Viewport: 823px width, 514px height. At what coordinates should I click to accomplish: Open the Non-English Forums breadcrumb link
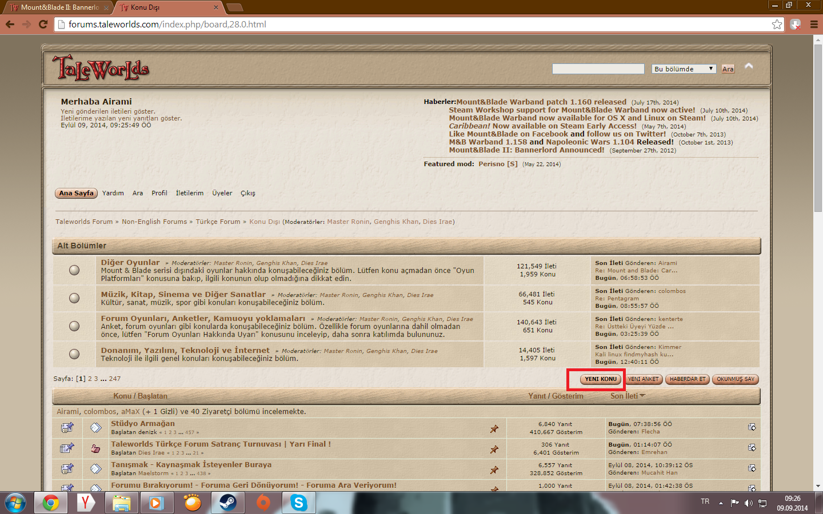(x=154, y=222)
